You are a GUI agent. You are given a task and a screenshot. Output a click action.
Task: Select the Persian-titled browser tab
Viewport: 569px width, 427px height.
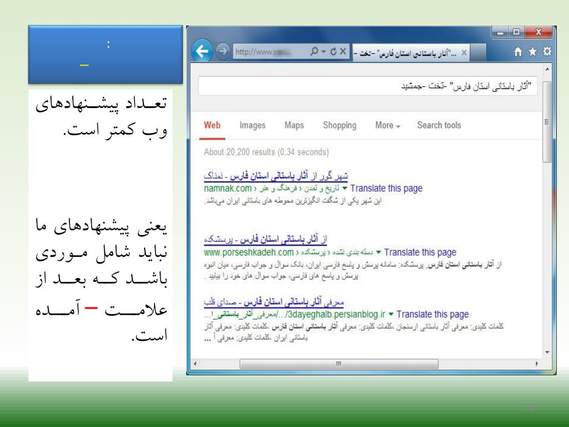(411, 53)
